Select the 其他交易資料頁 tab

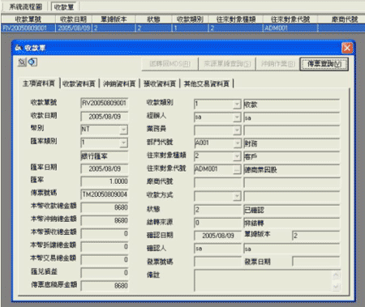pyautogui.click(x=207, y=83)
